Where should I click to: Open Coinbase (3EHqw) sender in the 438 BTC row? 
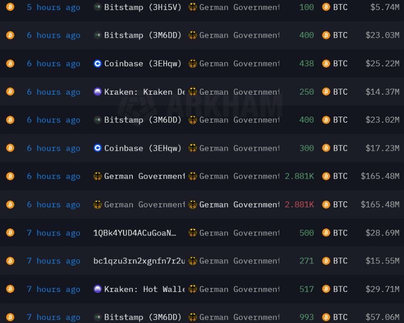143,64
